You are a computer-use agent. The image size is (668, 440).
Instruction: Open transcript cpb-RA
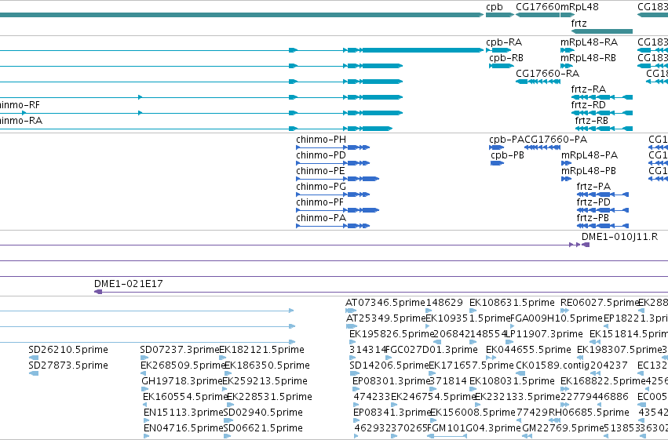pyautogui.click(x=498, y=50)
